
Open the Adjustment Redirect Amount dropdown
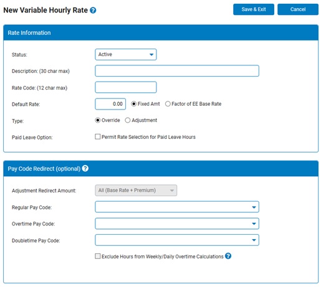tap(136, 191)
